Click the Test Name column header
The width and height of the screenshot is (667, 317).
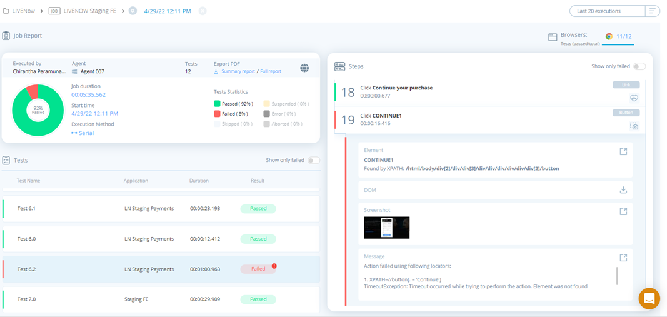click(x=28, y=181)
